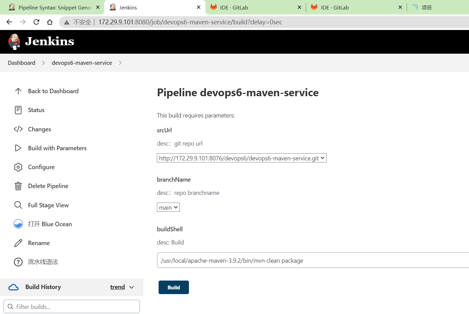Image resolution: width=469 pixels, height=314 pixels.
Task: Click the Jenkins butler logo icon
Action: point(14,42)
